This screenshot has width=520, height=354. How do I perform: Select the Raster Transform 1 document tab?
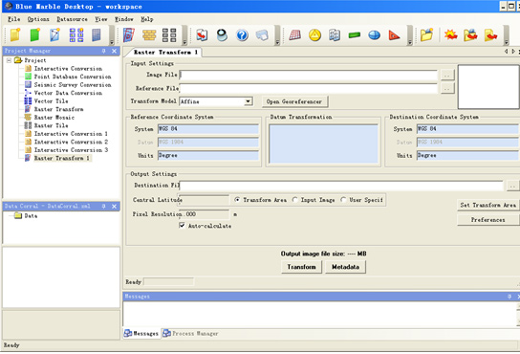pos(165,53)
